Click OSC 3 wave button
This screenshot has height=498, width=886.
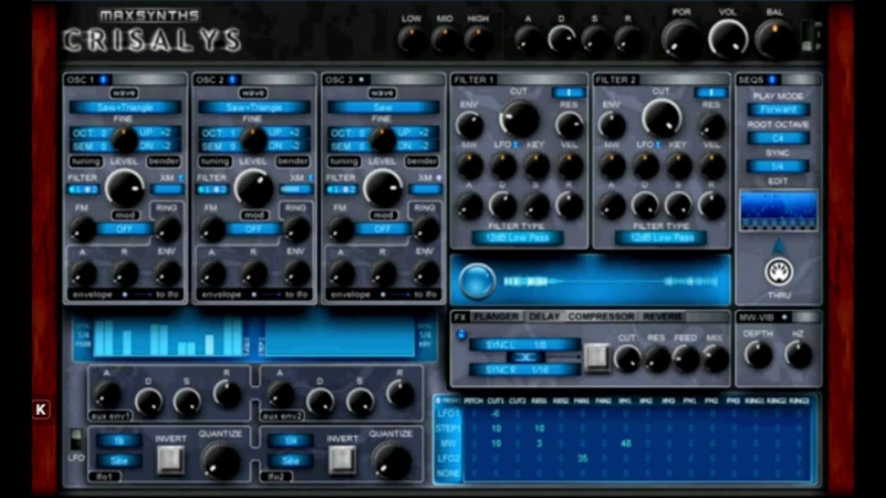tap(382, 93)
